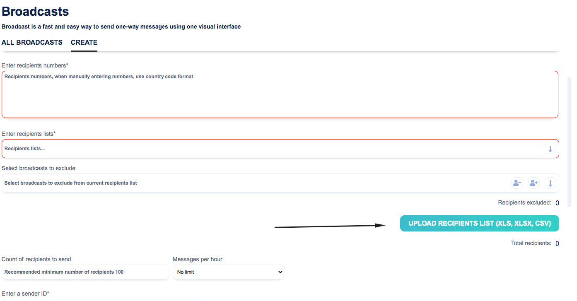Click the 'Recipients excluded:' label
Image resolution: width=577 pixels, height=301 pixels.
point(524,202)
